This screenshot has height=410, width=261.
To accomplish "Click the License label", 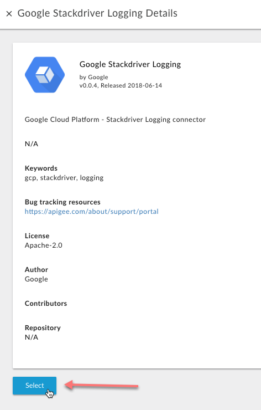I will [37, 236].
